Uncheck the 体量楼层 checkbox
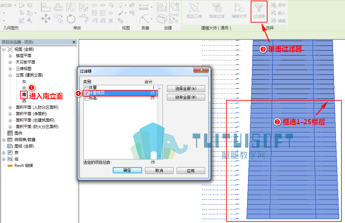The image size is (345, 223). 87,93
